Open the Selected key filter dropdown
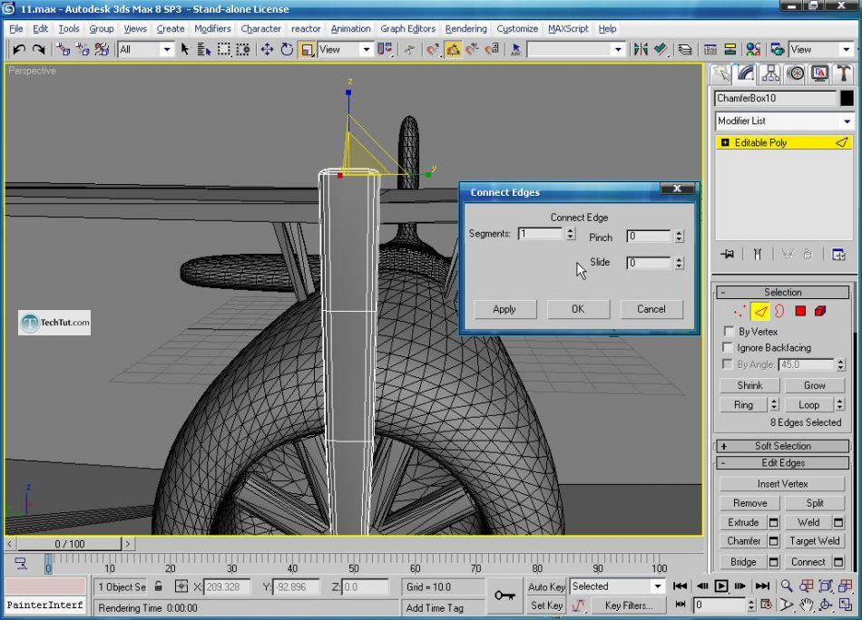Viewport: 862px width, 620px height. tap(617, 586)
